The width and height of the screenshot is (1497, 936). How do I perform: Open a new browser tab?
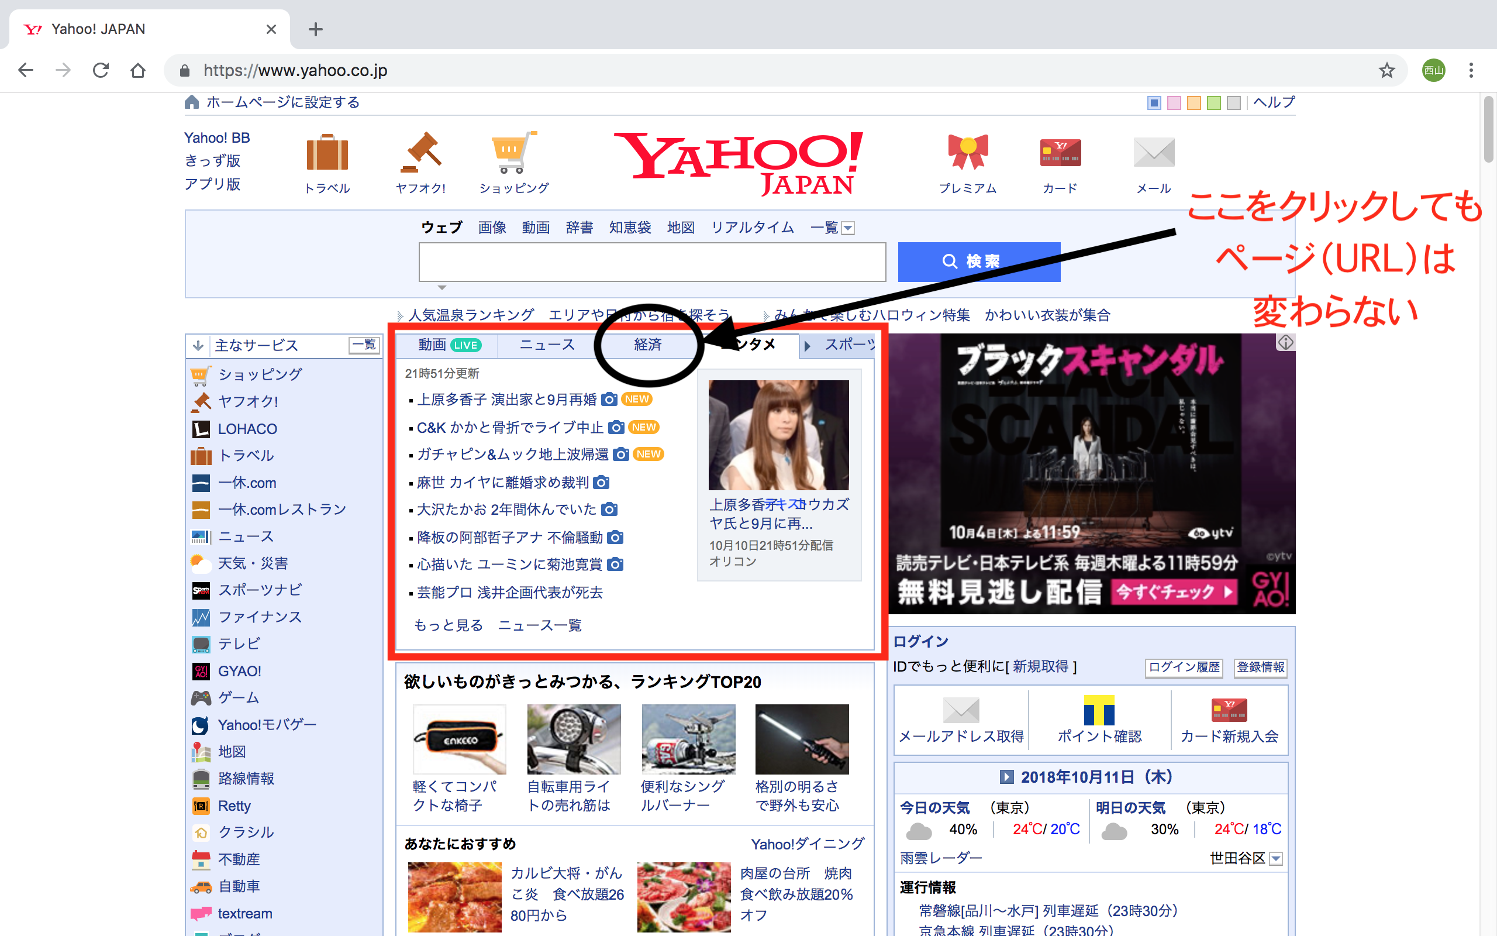pyautogui.click(x=316, y=29)
